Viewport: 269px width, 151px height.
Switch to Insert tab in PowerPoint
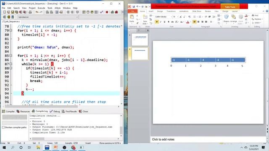tap(151, 11)
